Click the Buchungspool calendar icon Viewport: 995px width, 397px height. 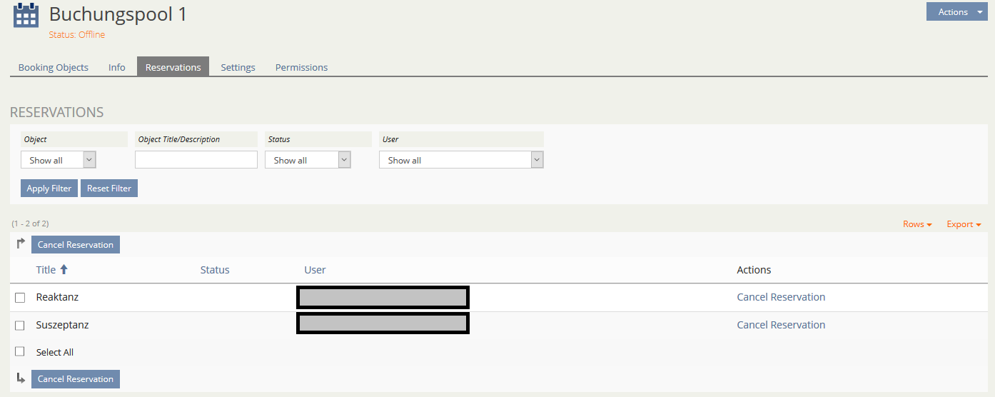[26, 15]
